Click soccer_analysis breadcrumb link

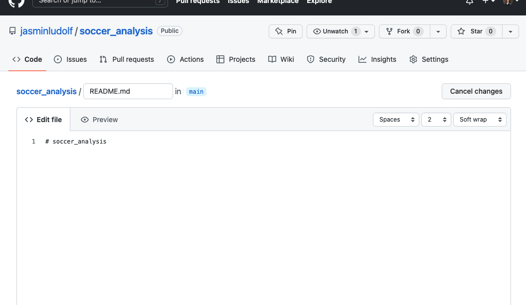47,91
